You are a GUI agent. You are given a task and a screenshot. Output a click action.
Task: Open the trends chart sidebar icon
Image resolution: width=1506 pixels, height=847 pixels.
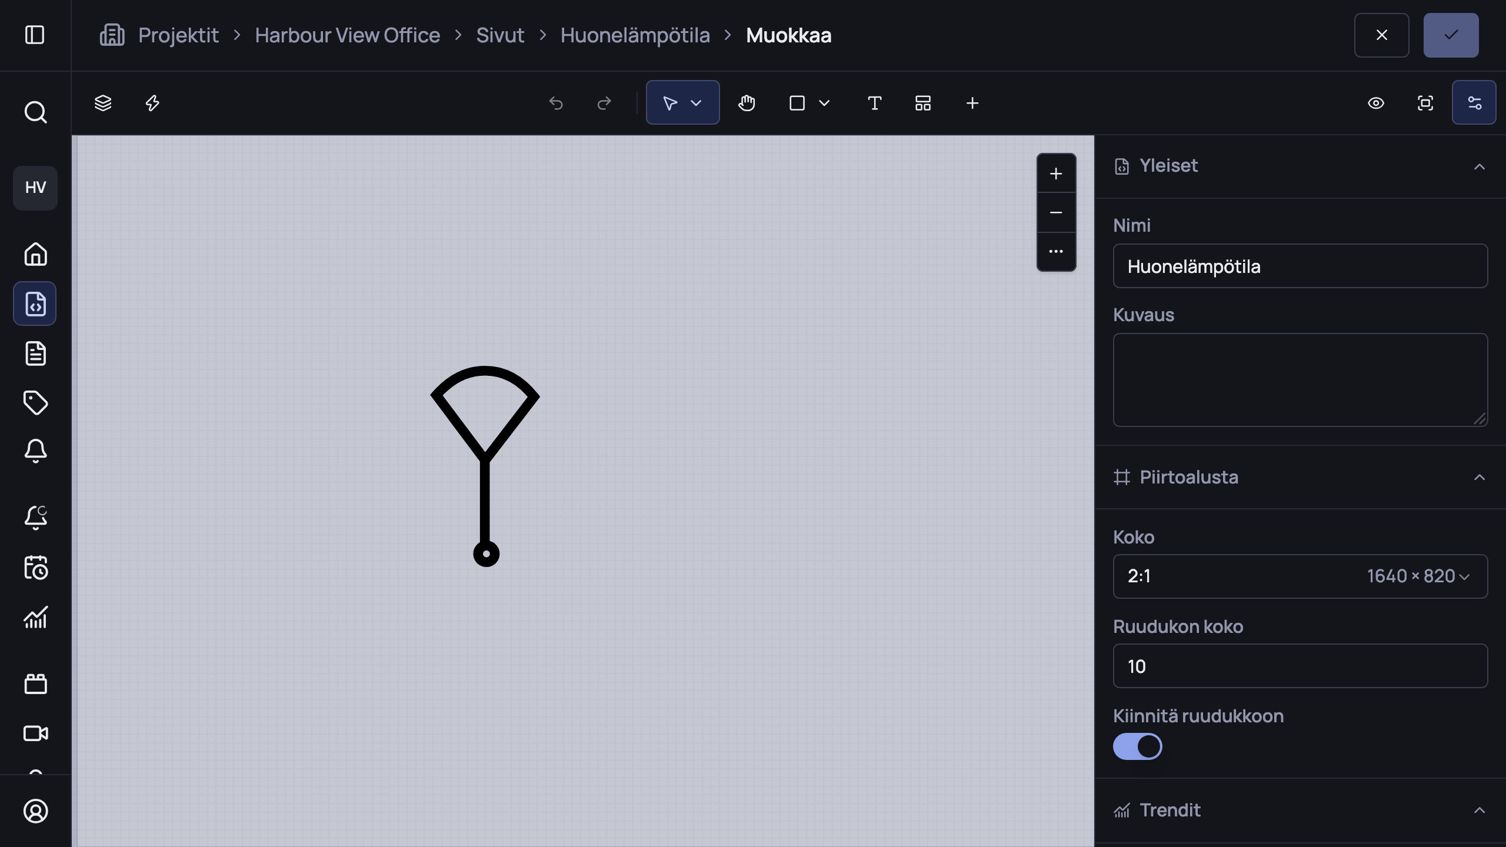tap(35, 618)
